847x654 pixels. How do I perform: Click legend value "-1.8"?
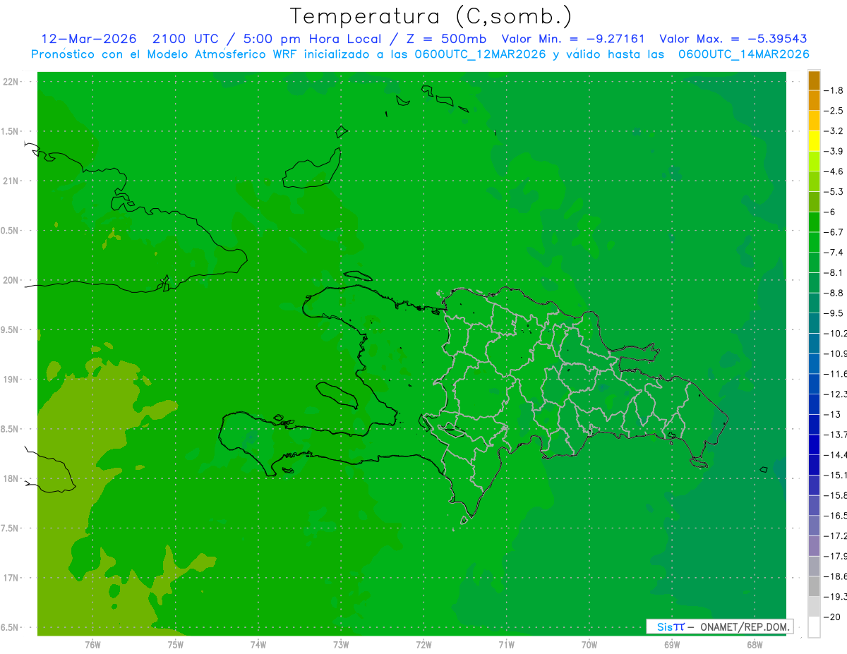pos(835,90)
